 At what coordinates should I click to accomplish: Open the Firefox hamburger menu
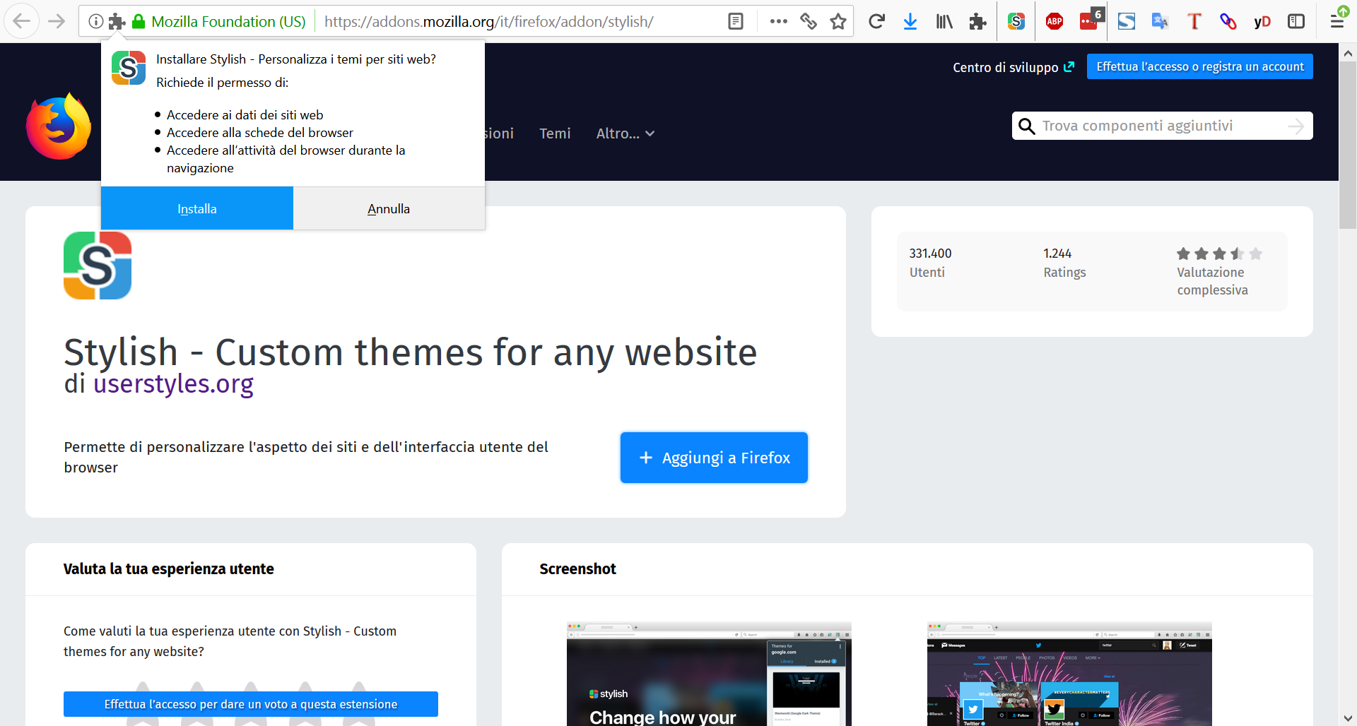coord(1337,21)
